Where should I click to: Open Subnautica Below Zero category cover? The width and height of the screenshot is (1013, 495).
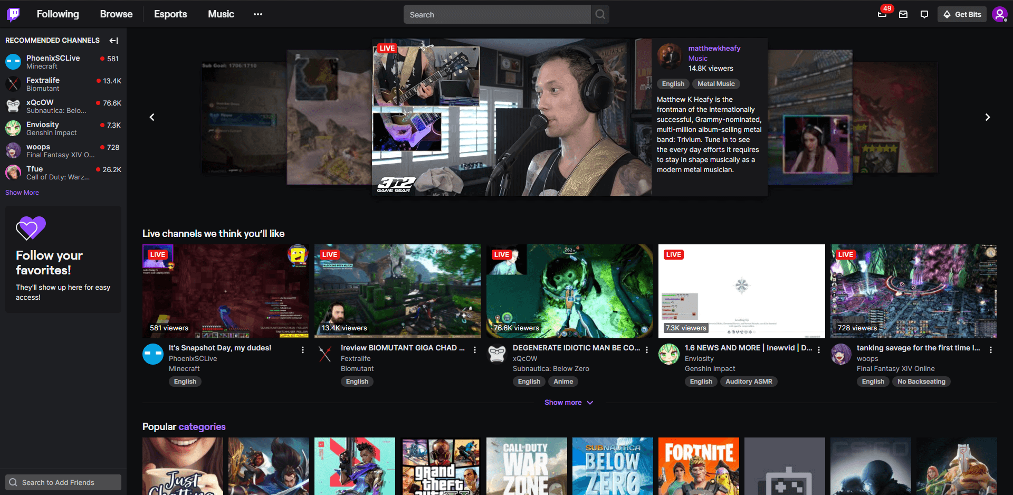point(613,467)
